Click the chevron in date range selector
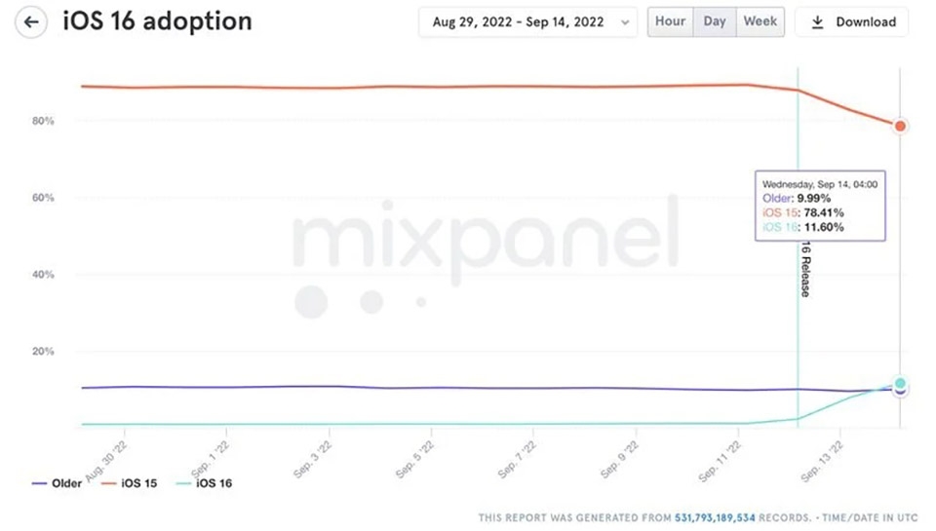Viewport: 936px width, 531px height. (624, 22)
